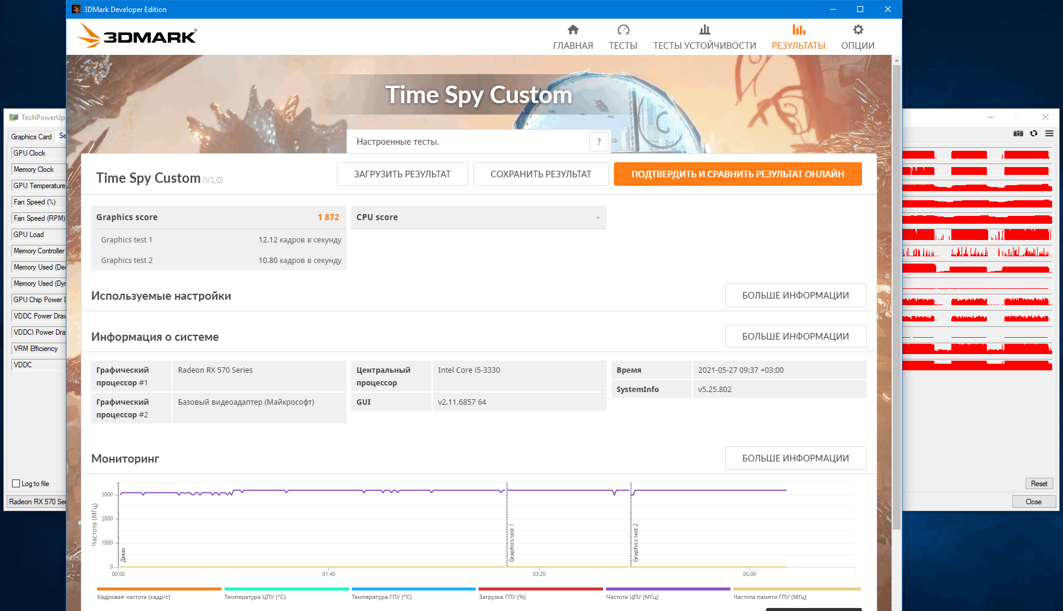Open ТЕСТЫ УСТОЙЧИВОСТИ chart icon
Image resolution: width=1063 pixels, height=611 pixels.
(704, 30)
